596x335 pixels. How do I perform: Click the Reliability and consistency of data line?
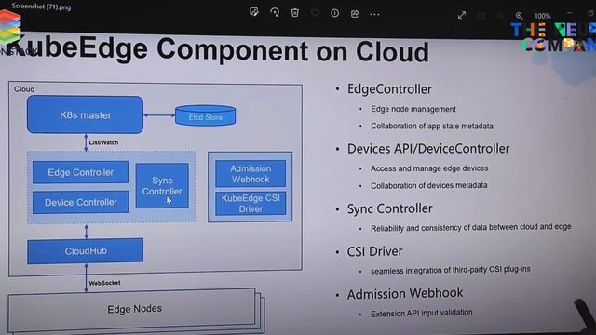[471, 227]
